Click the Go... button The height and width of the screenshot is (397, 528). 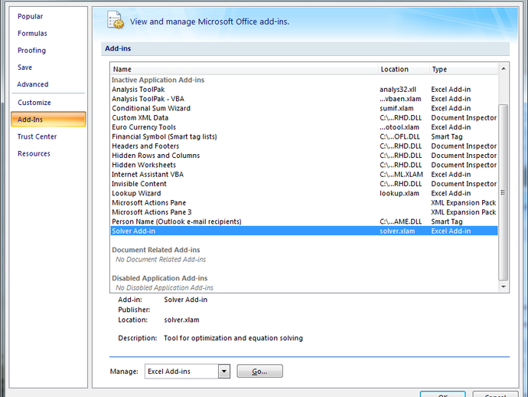pyautogui.click(x=259, y=371)
